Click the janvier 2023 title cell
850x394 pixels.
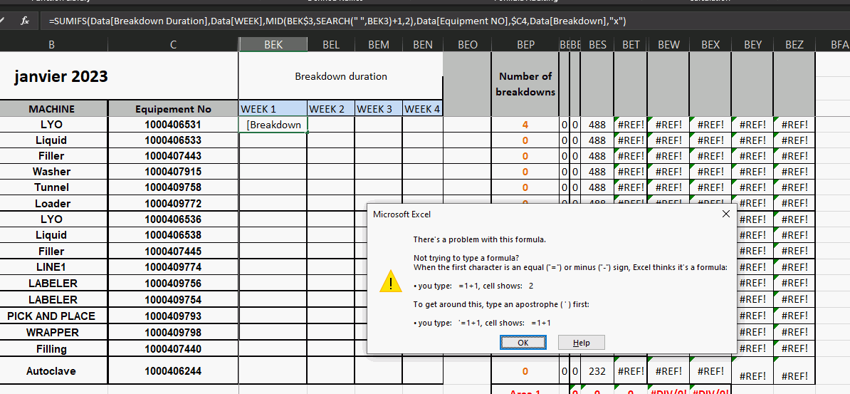coord(61,77)
